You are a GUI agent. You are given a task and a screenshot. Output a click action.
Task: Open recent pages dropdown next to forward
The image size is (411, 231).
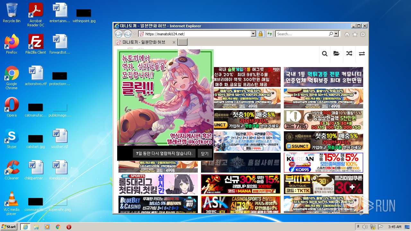pos(135,34)
